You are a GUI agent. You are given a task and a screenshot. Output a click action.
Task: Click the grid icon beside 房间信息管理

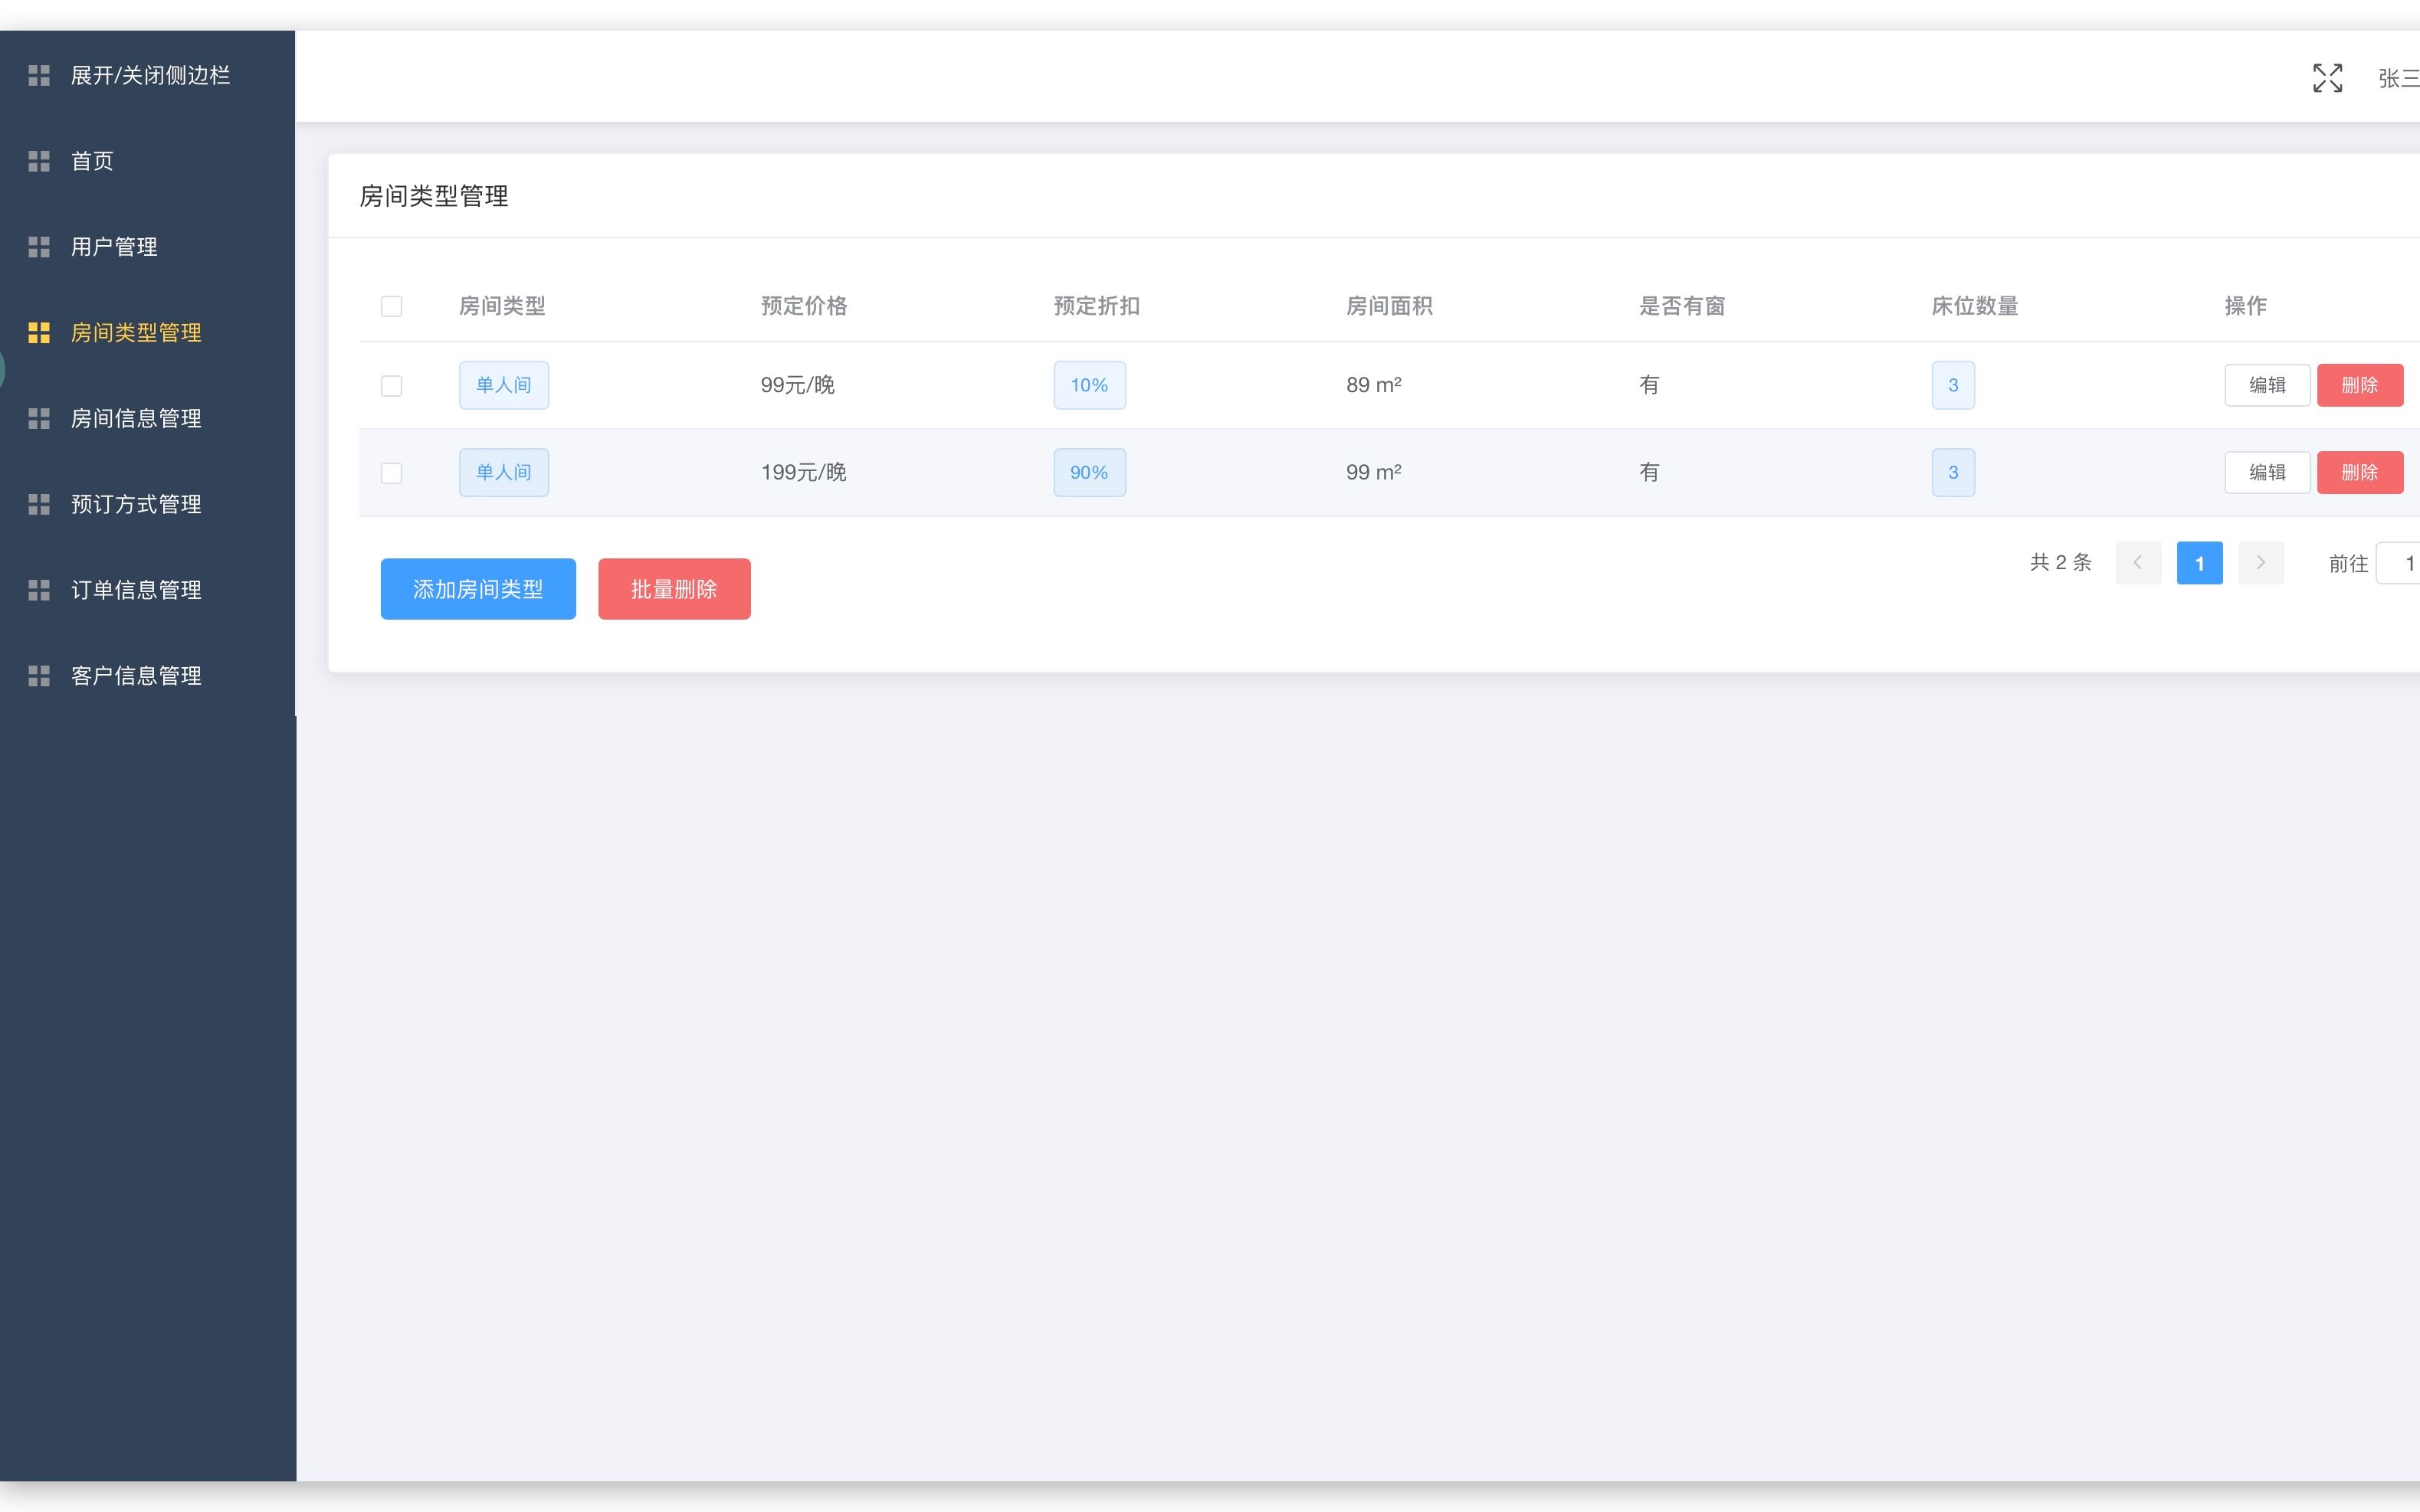tap(39, 419)
